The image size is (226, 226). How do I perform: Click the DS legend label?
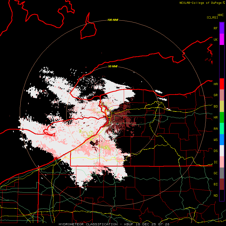(x=215, y=151)
